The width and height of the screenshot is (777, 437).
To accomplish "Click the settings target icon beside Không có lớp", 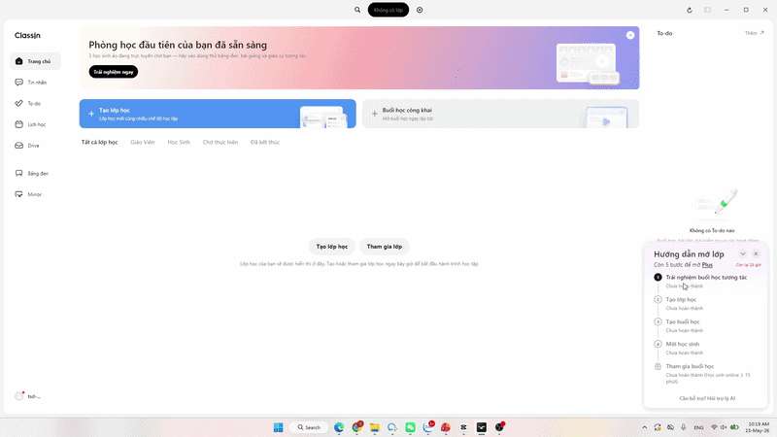I will point(420,10).
